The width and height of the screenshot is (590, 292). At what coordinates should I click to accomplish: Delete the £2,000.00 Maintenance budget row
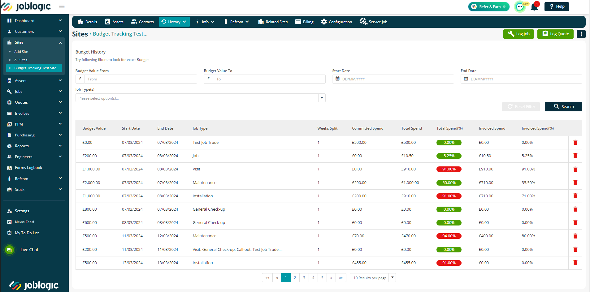(575, 183)
